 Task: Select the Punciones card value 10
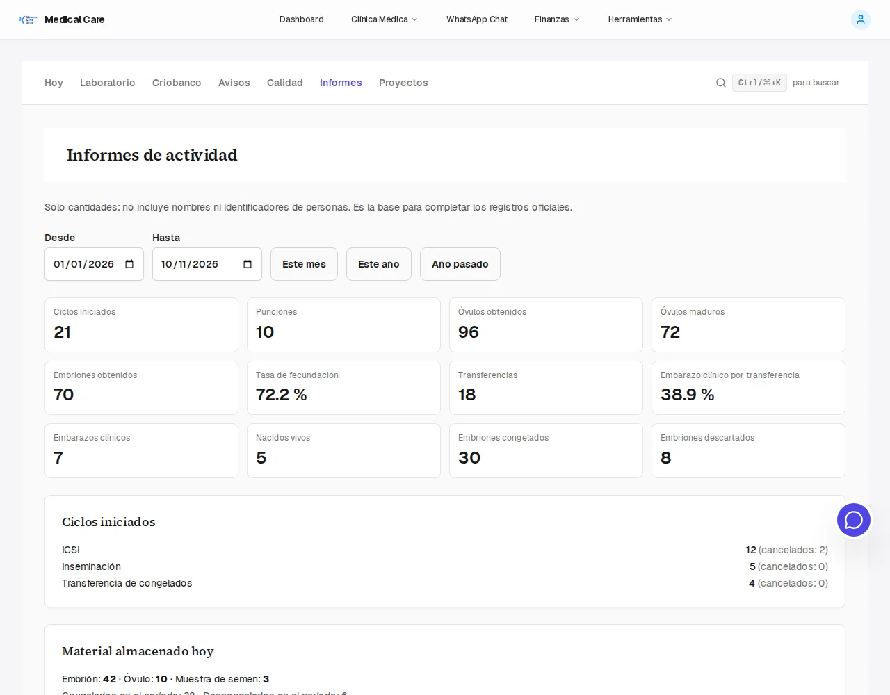[x=265, y=332]
